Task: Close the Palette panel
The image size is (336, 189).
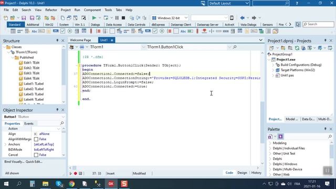Action: pos(331,129)
